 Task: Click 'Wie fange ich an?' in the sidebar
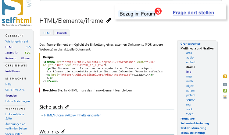click(x=17, y=41)
